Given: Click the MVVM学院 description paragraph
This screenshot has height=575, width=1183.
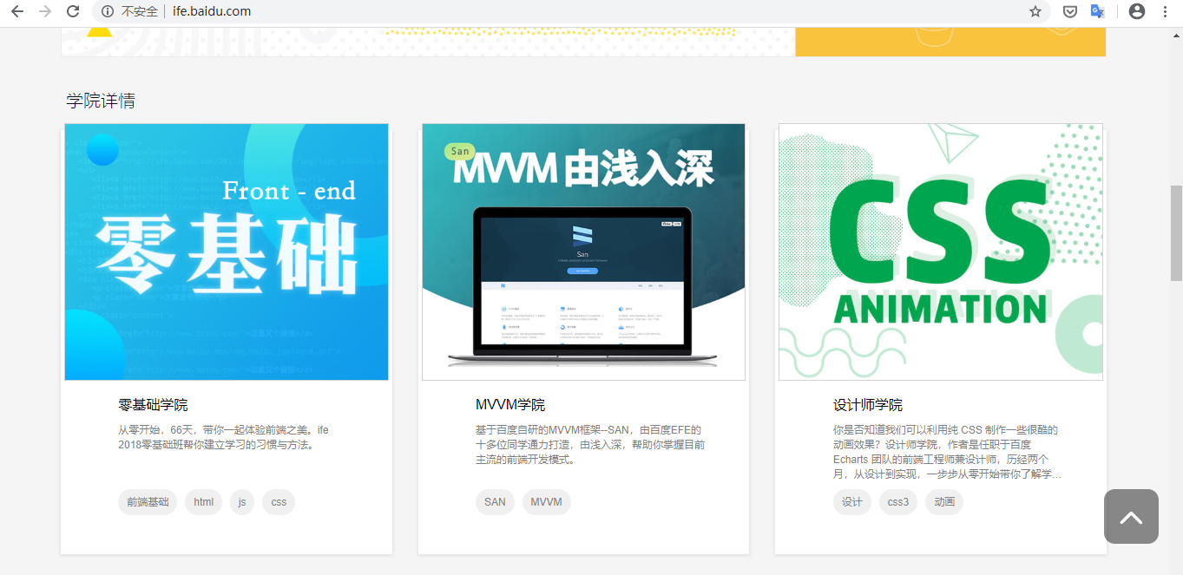Looking at the screenshot, I should tap(590, 445).
